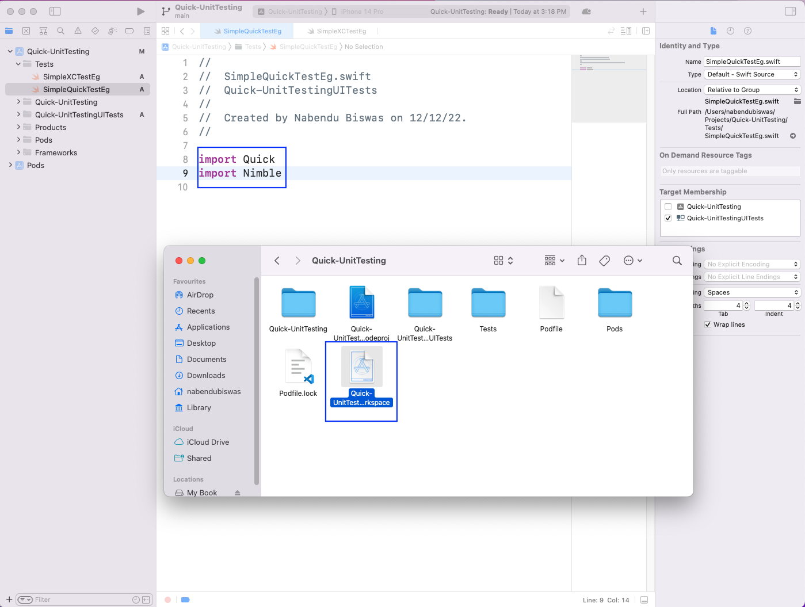
Task: Toggle the debug area at bottom
Action: coord(644,600)
